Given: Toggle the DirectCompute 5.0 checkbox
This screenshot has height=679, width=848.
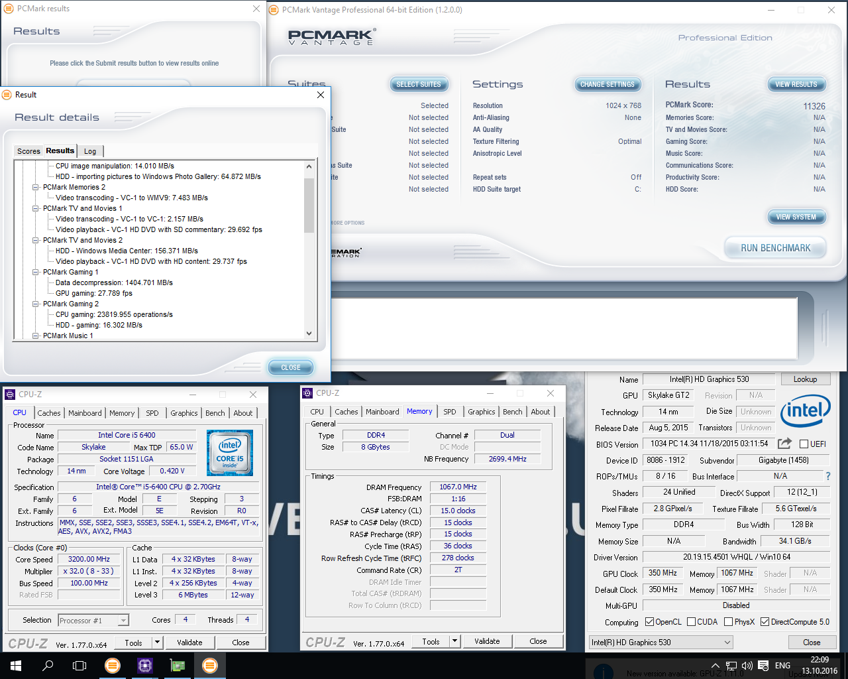Looking at the screenshot, I should click(x=765, y=622).
